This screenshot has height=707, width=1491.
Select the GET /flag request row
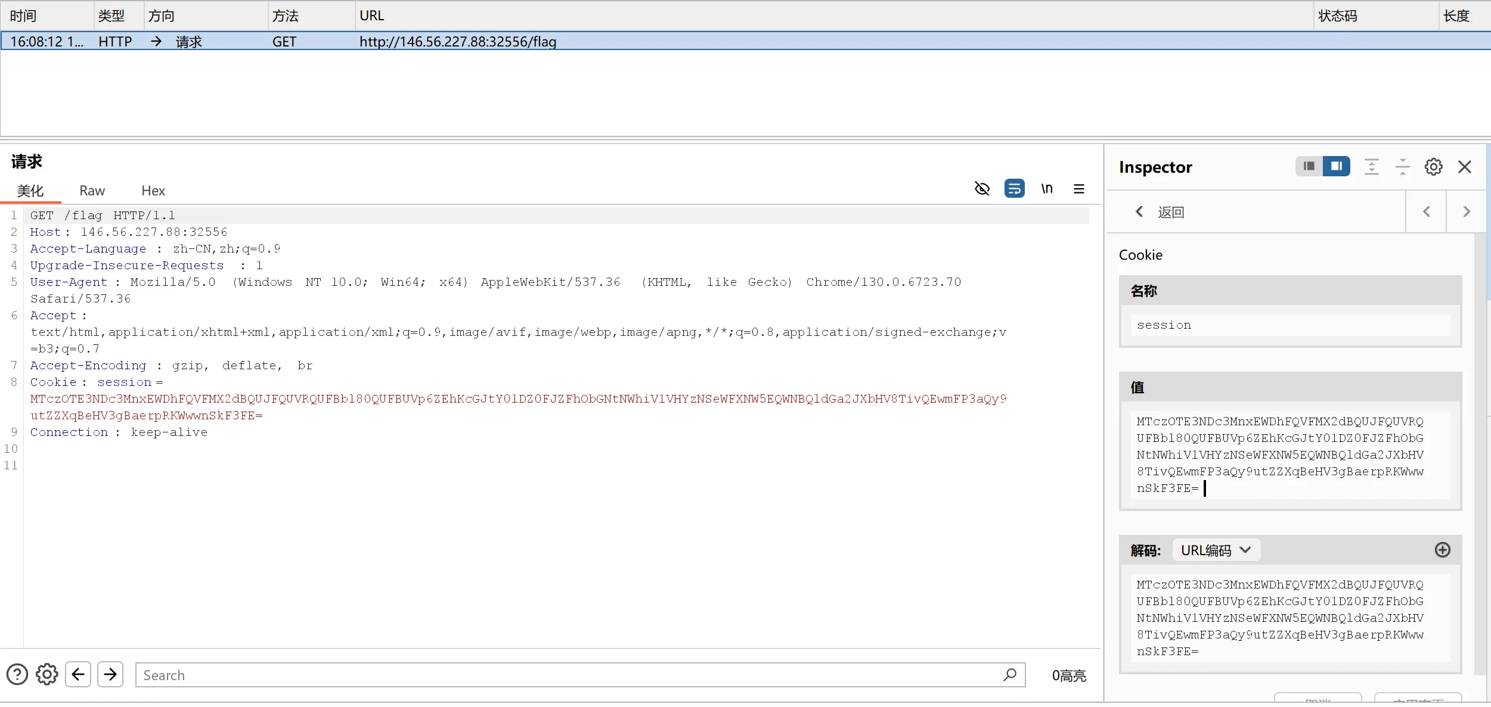click(x=417, y=42)
